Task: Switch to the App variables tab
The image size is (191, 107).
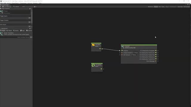Action: pos(22,31)
